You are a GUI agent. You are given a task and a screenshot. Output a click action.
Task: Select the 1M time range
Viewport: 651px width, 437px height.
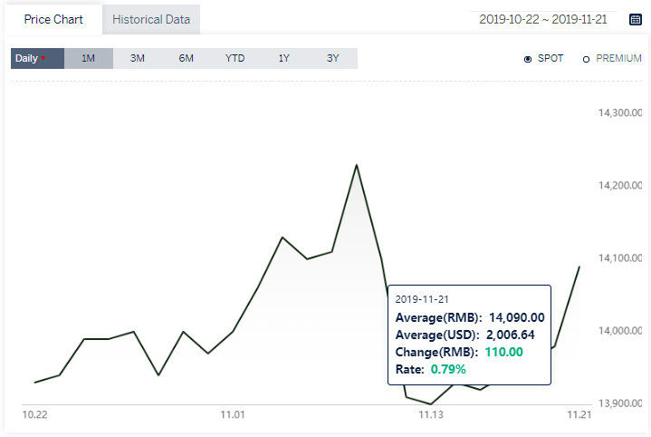pos(89,58)
